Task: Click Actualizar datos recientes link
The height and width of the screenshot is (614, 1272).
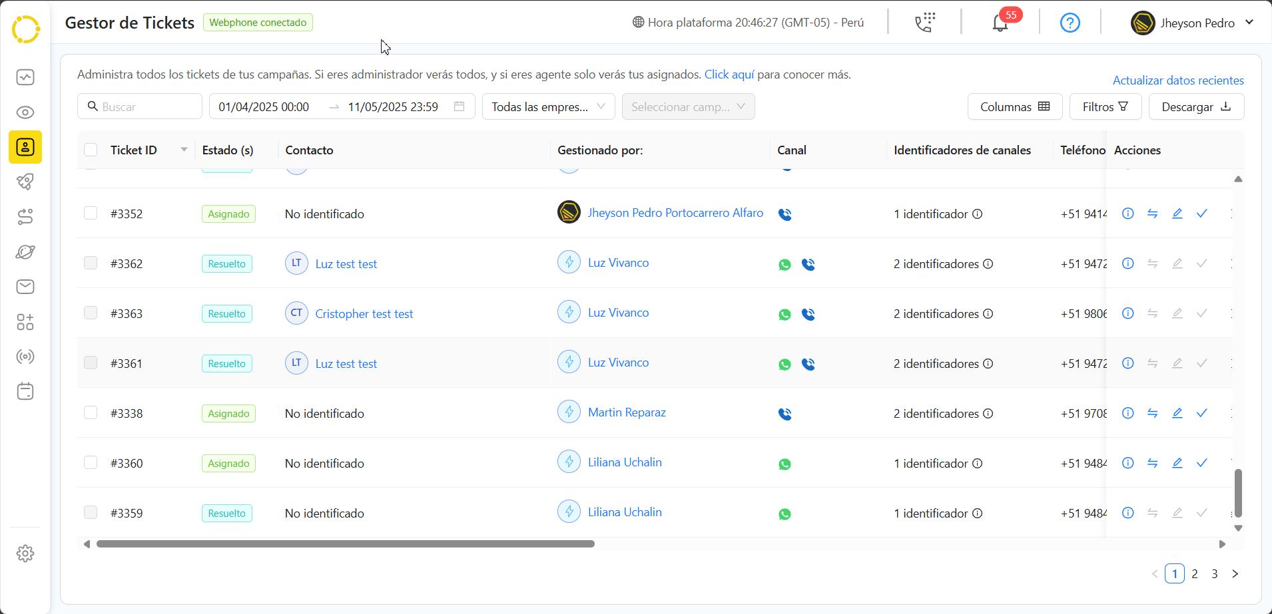Action: point(1177,80)
